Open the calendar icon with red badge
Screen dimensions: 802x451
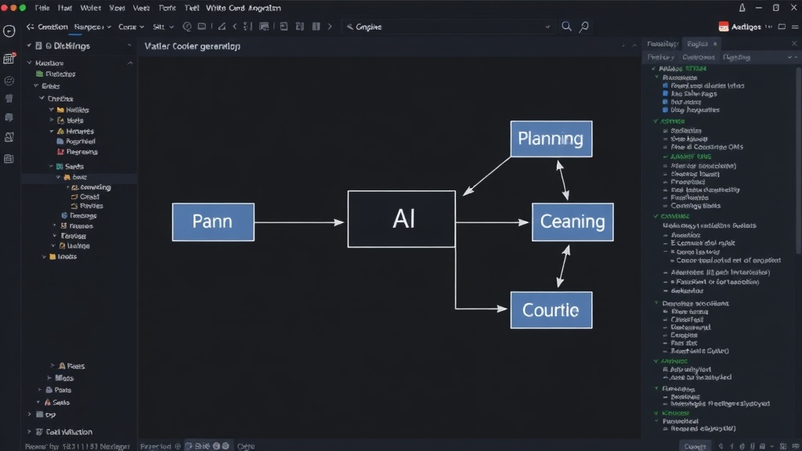point(9,59)
